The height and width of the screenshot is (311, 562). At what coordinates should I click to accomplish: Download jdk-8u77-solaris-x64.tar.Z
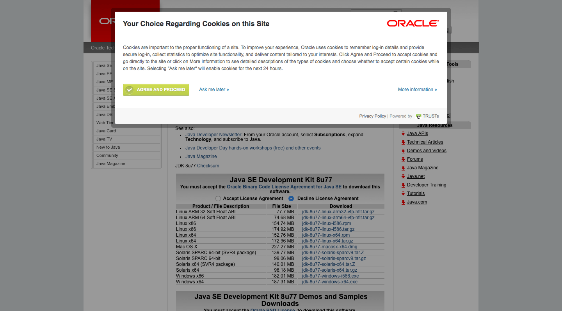(x=329, y=264)
